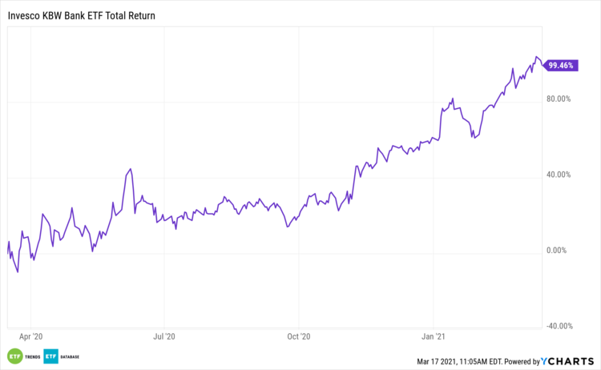
Task: Click the -40.00% y-axis label
Action: pos(558,326)
